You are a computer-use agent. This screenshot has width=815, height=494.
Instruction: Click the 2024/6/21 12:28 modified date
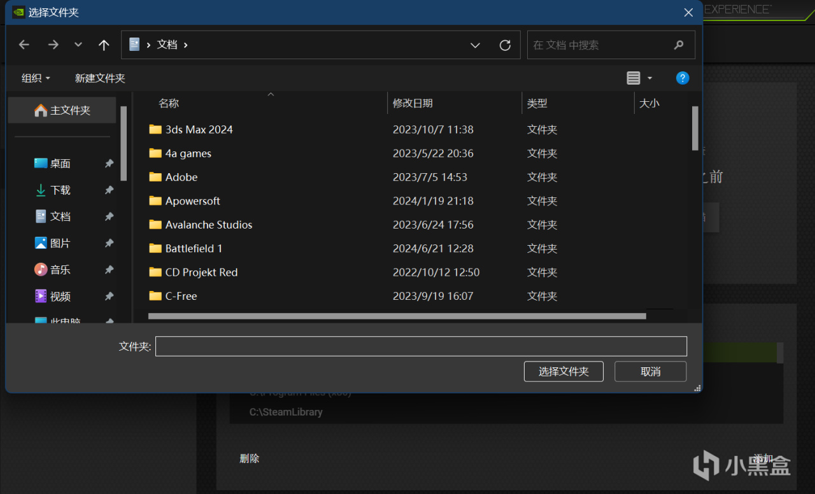click(x=433, y=248)
